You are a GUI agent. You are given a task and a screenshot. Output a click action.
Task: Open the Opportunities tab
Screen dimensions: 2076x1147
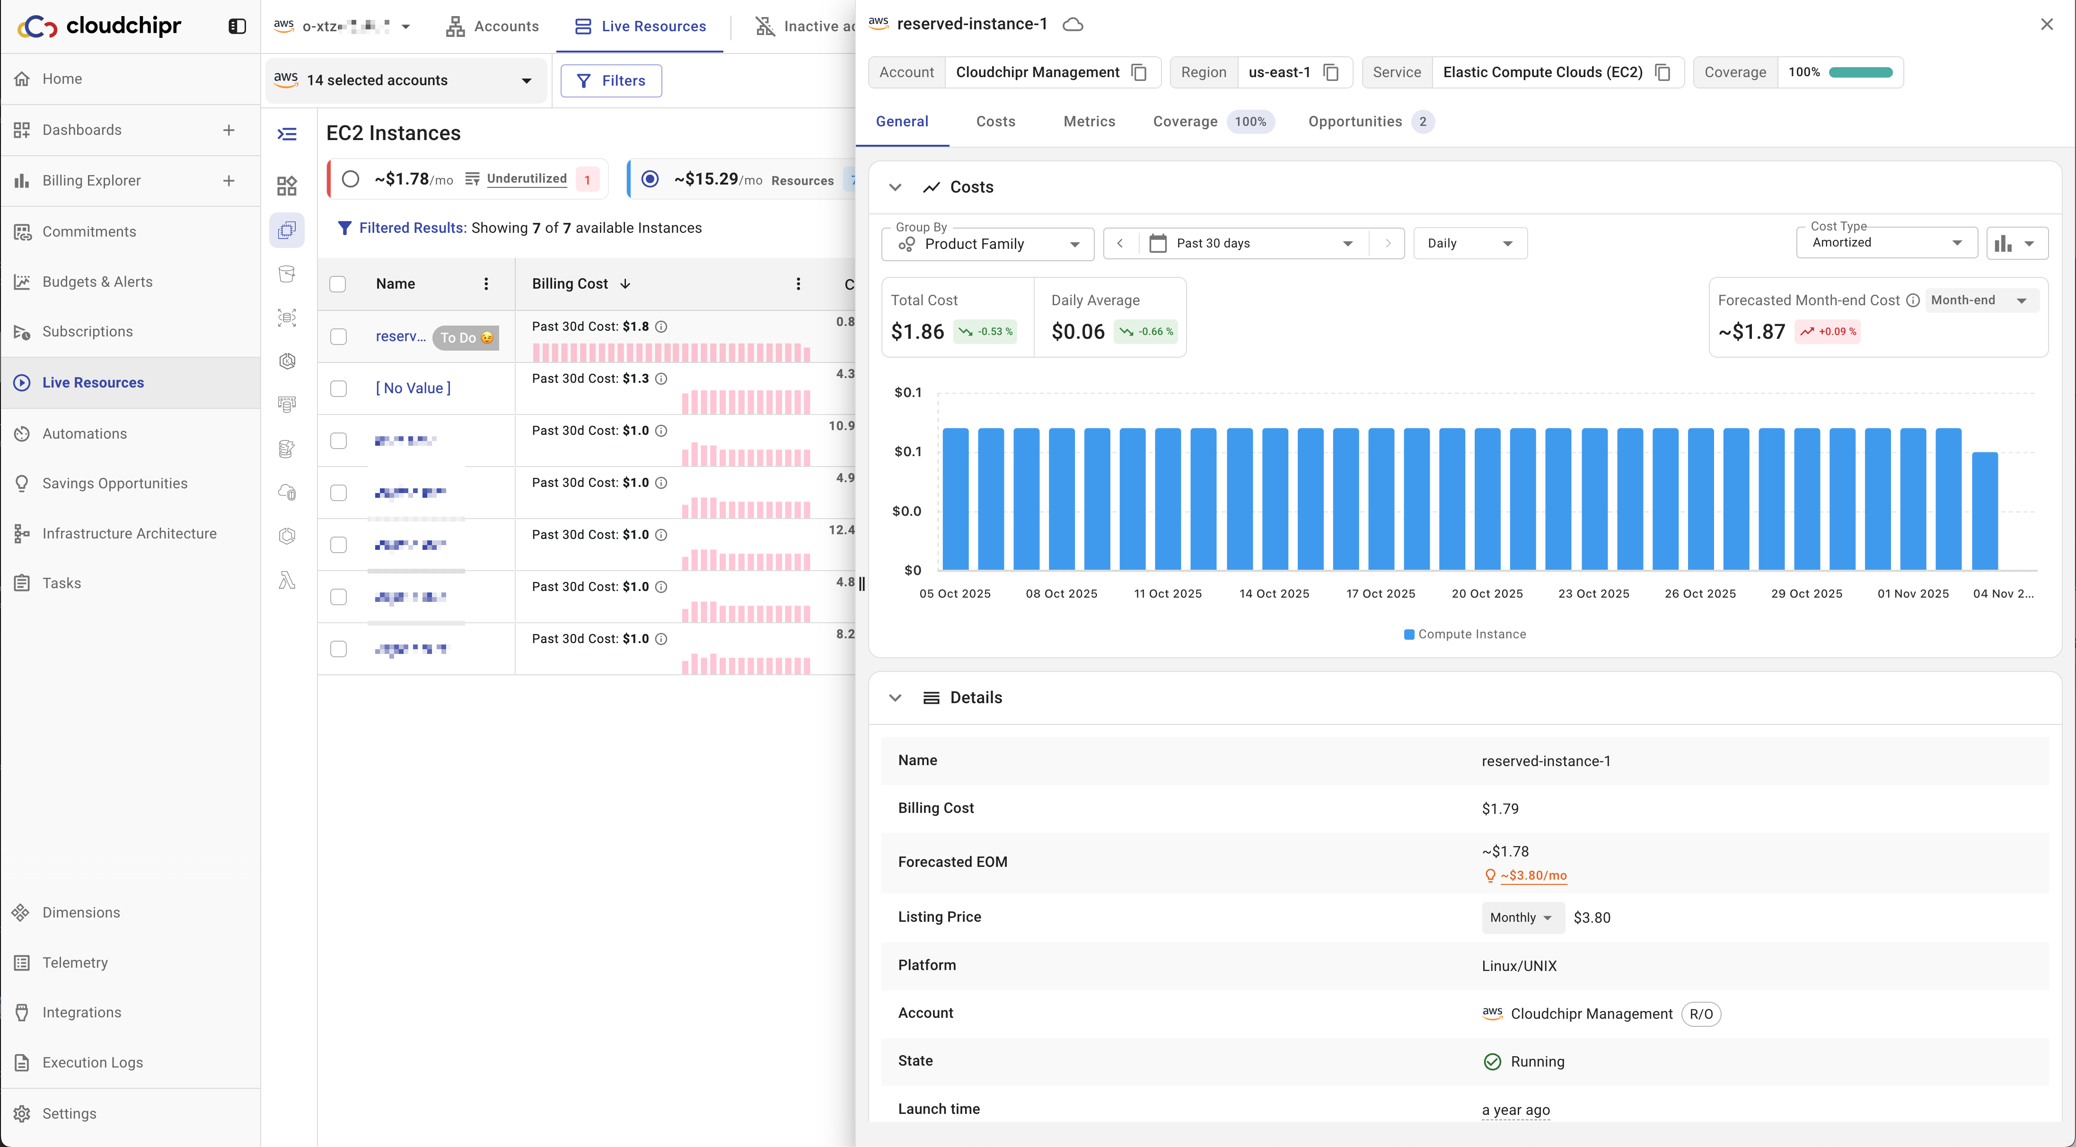tap(1355, 122)
